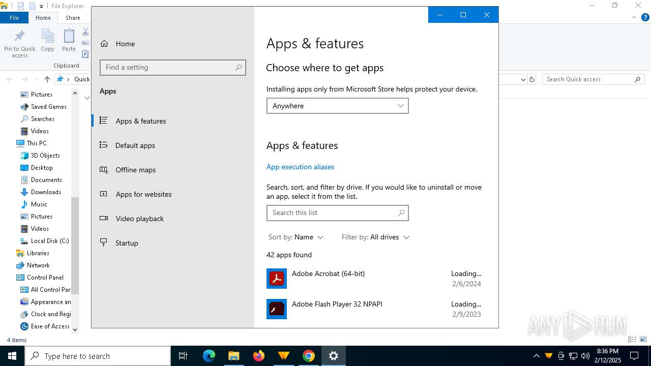Click Copy in File Explorer ribbon
The width and height of the screenshot is (651, 366).
click(x=47, y=40)
